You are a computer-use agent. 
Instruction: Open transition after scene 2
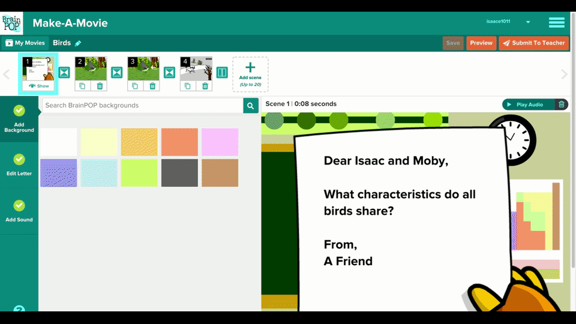click(117, 73)
